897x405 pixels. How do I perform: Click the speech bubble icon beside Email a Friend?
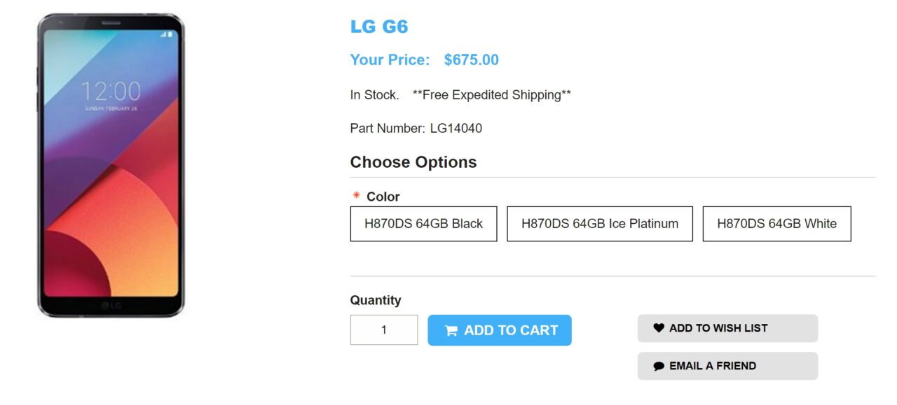point(658,366)
